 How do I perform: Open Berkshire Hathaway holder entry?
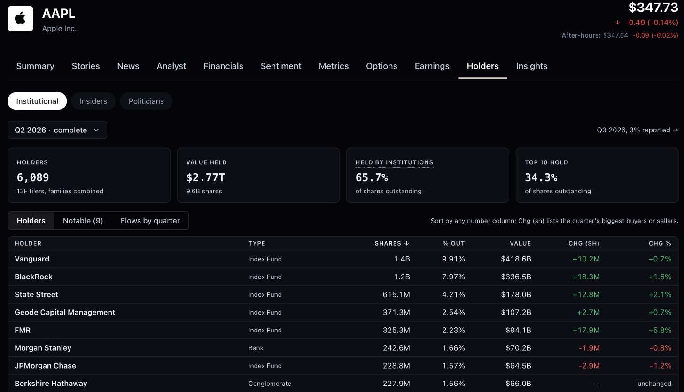pos(343,384)
